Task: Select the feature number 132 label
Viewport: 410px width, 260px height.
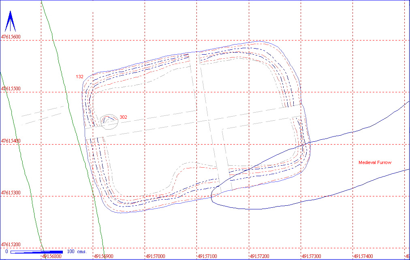Action: coord(79,77)
